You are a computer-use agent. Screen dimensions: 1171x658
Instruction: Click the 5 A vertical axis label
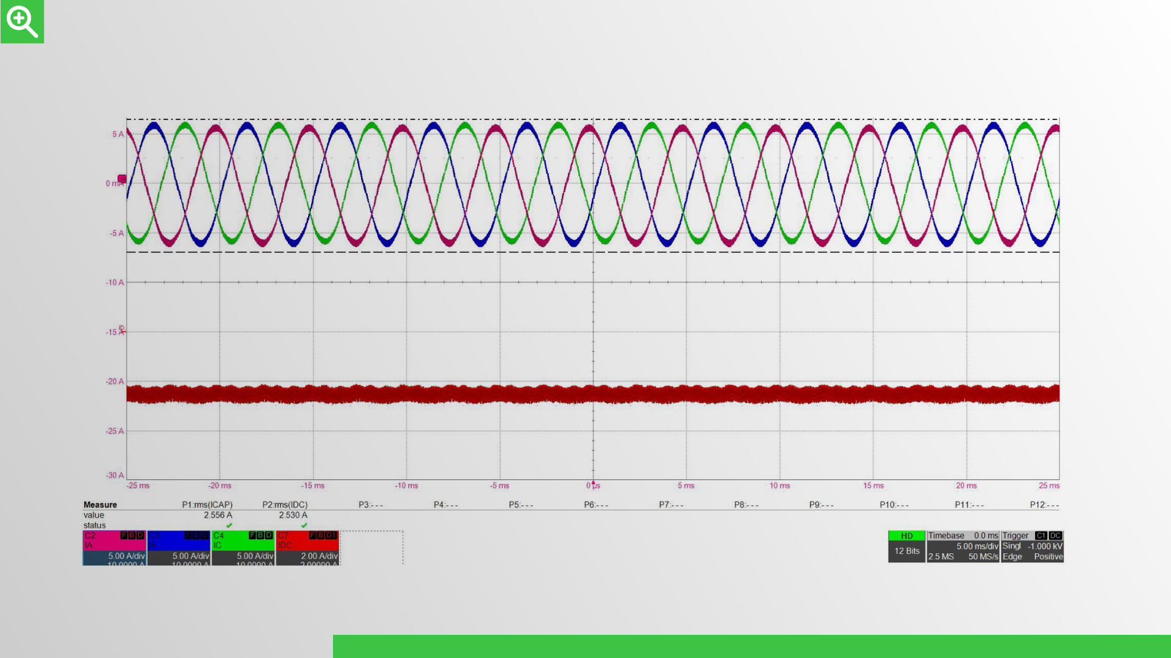pos(118,134)
